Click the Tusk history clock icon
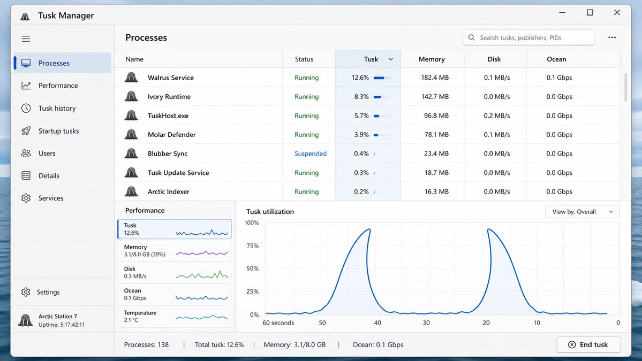This screenshot has width=642, height=361. pyautogui.click(x=26, y=108)
